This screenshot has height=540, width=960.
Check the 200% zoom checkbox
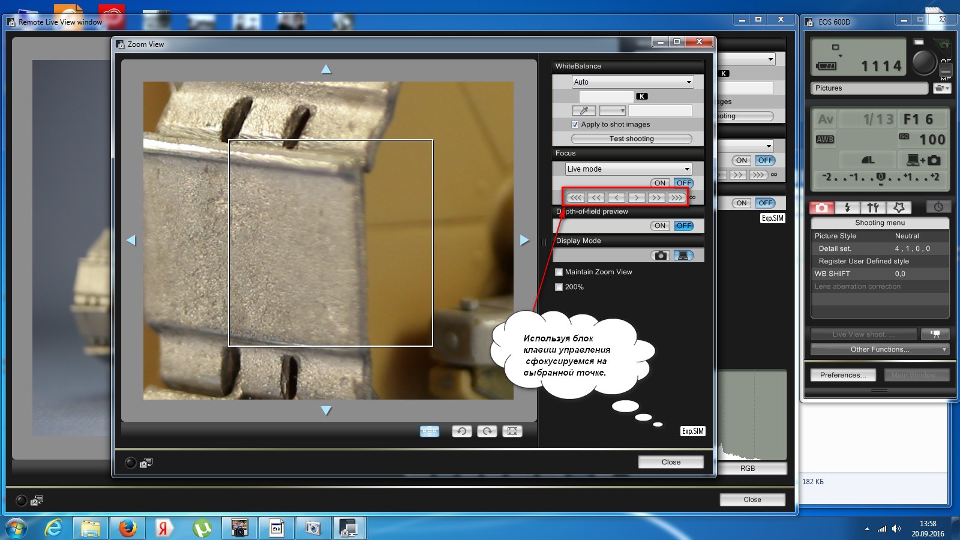coord(559,287)
